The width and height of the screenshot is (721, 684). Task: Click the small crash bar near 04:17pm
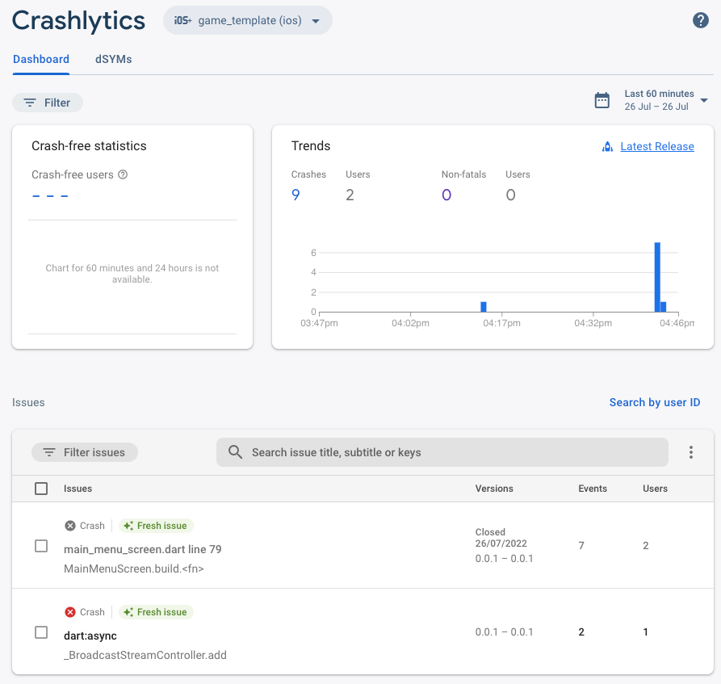click(x=484, y=307)
